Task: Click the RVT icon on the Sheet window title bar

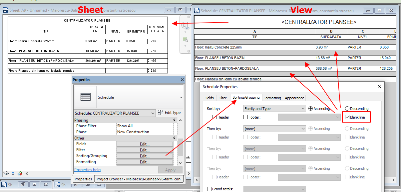Action: pos(5,10)
